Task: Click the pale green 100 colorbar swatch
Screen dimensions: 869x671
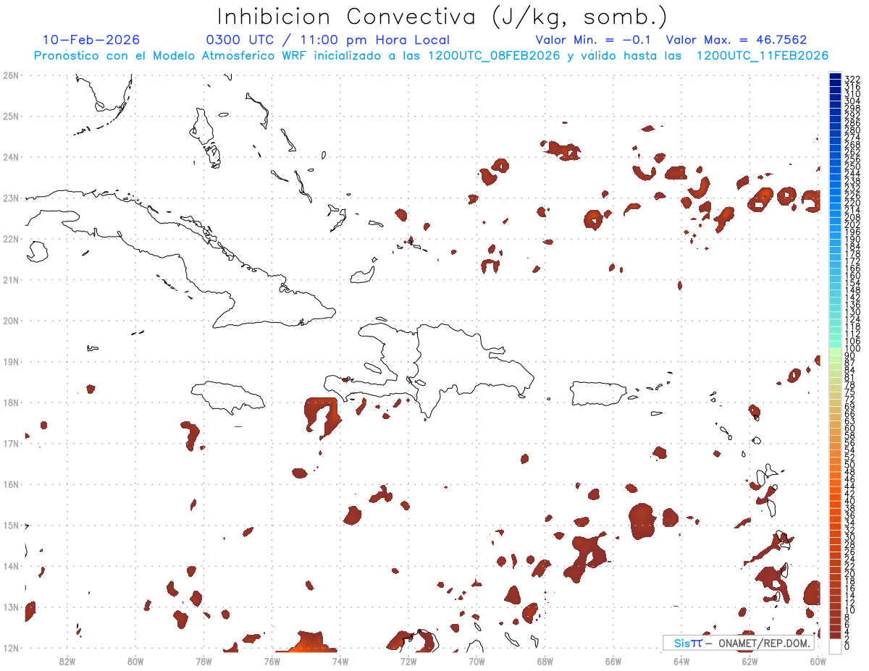Action: pos(835,350)
